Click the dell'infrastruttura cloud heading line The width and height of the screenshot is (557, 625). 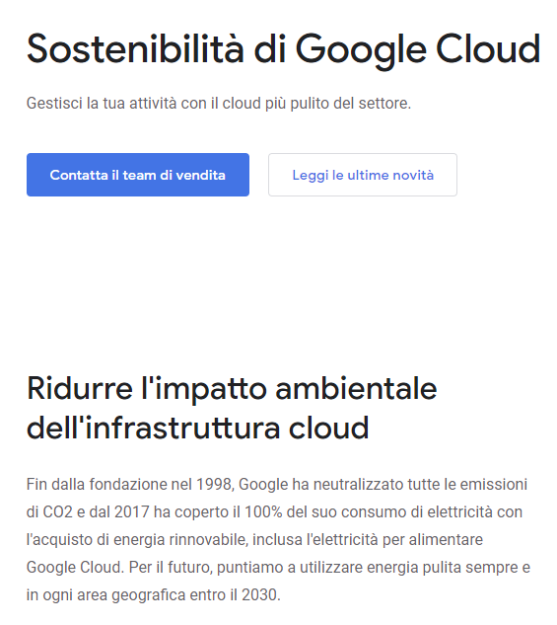pos(198,429)
